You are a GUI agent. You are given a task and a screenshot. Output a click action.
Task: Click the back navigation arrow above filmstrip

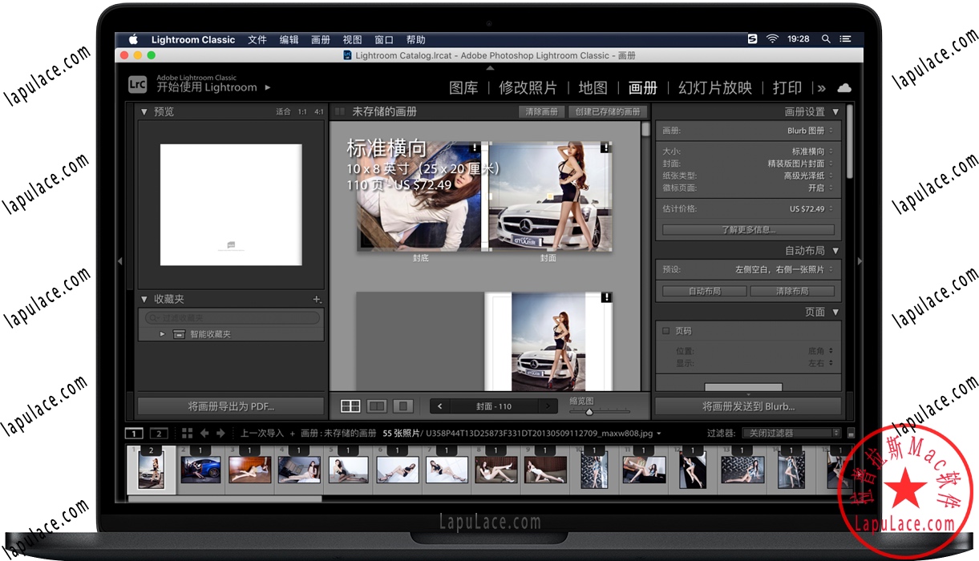204,433
